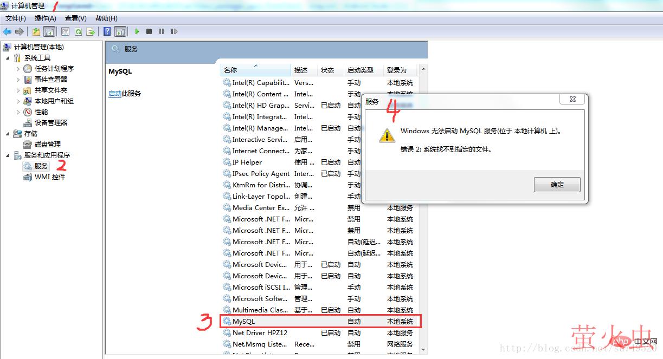The image size is (663, 359).
Task: Click the Up one level folder icon
Action: pyautogui.click(x=36, y=31)
